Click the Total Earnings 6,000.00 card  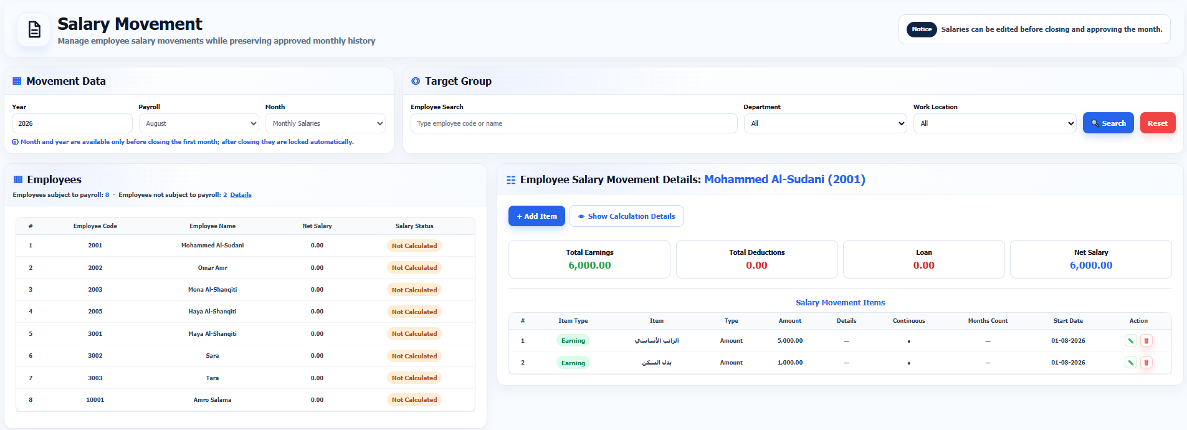(589, 259)
